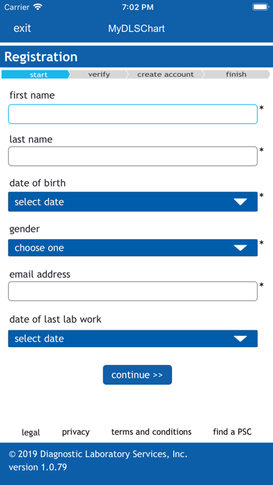Select the finish step in progress bar

[236, 75]
